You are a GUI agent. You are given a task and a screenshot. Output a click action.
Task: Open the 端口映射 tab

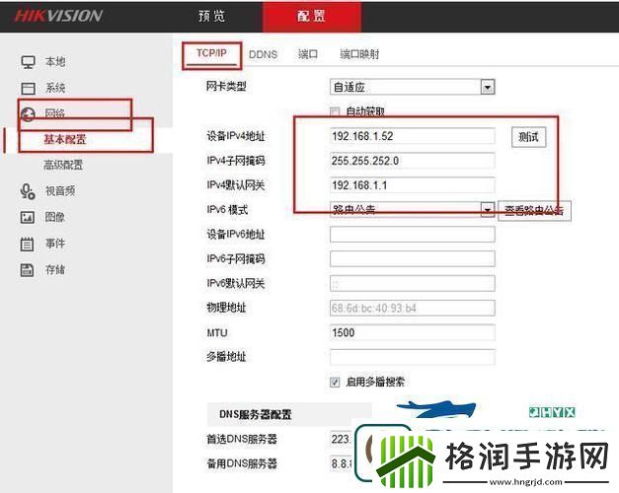click(x=359, y=55)
